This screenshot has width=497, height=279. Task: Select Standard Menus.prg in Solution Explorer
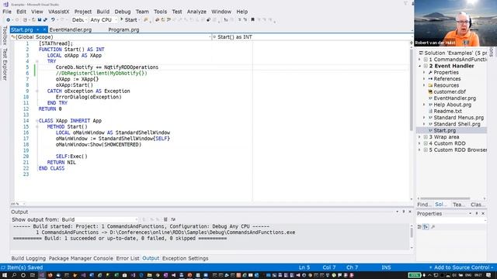[458, 117]
